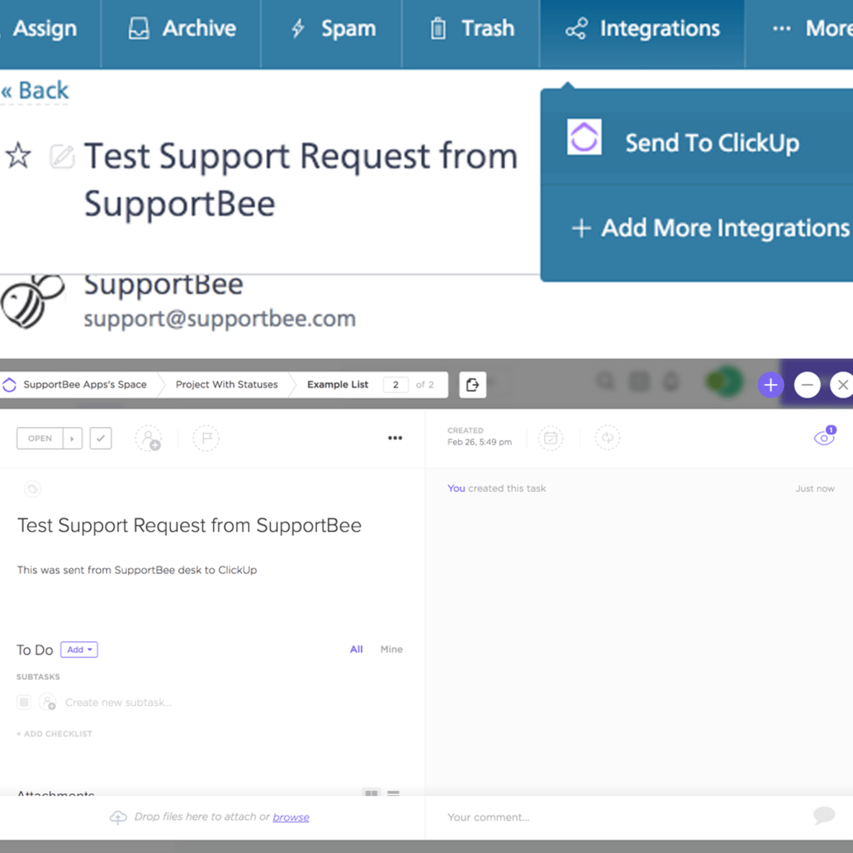853x853 pixels.
Task: Click task title Test Support Request from SupportBee
Action: (189, 526)
